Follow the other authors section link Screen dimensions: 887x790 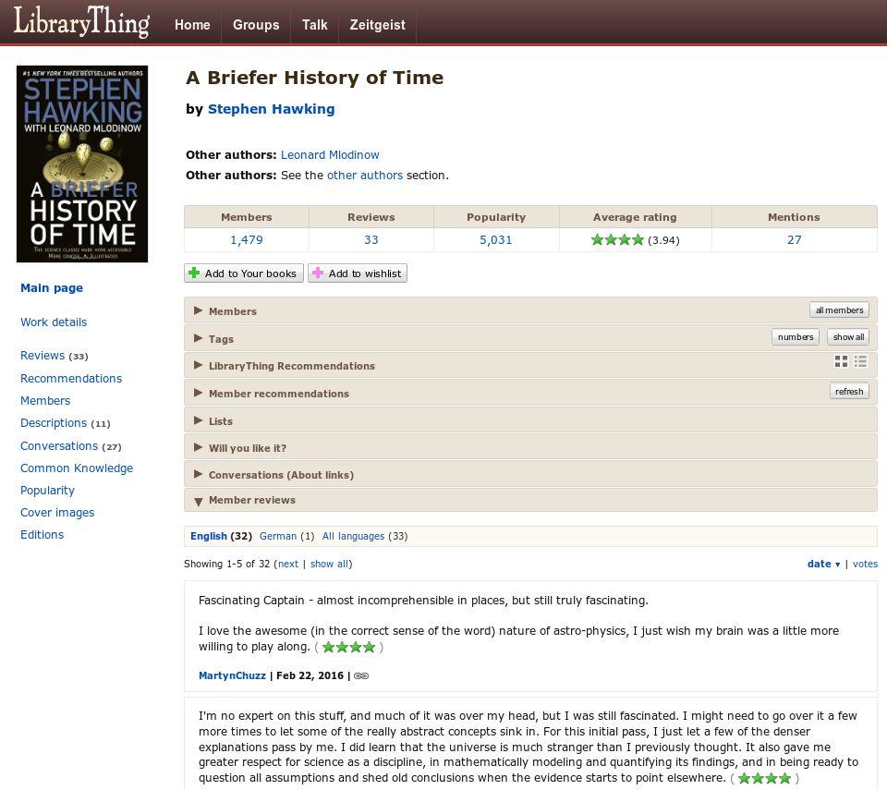(x=365, y=176)
